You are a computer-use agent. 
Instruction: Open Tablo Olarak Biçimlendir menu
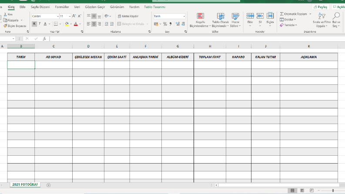221,20
